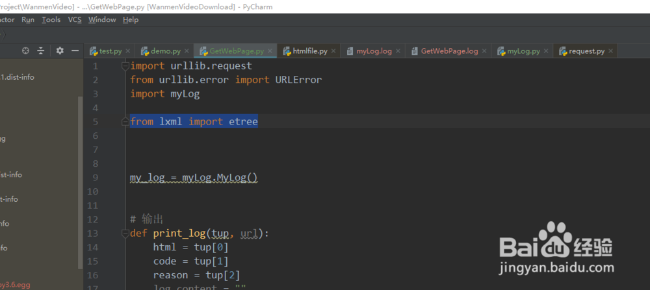Viewport: 650px width, 290px height.
Task: Click the Python icon on GetWebPage.py tab
Action: pyautogui.click(x=203, y=51)
